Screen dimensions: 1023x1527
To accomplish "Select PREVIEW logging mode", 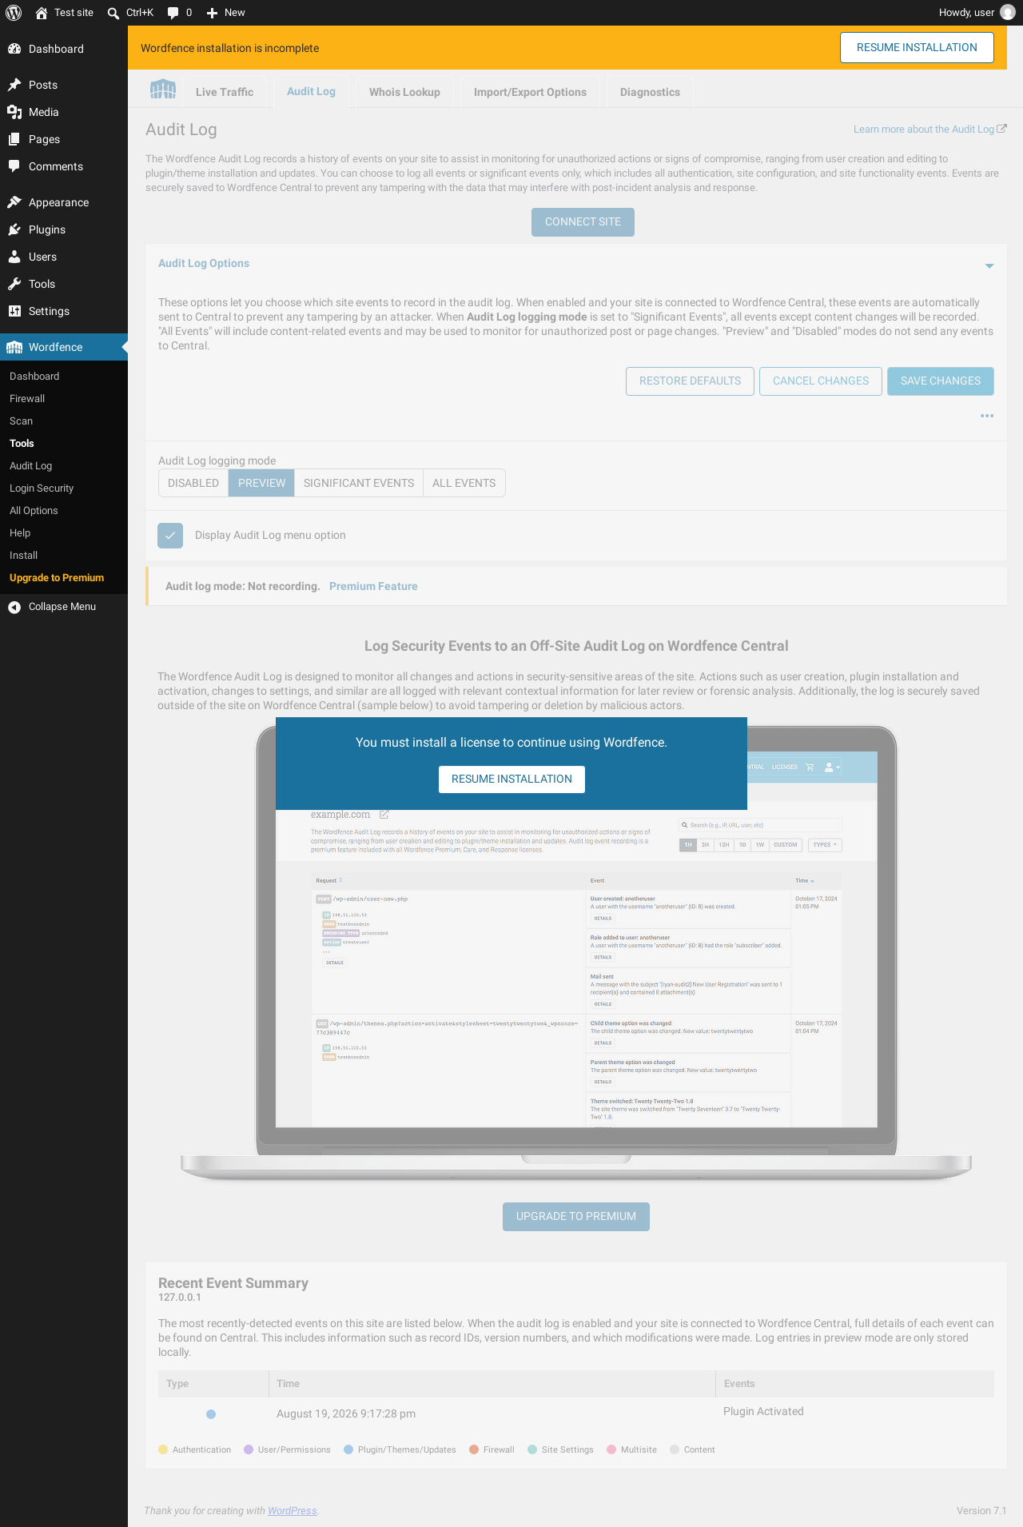I will click(261, 483).
